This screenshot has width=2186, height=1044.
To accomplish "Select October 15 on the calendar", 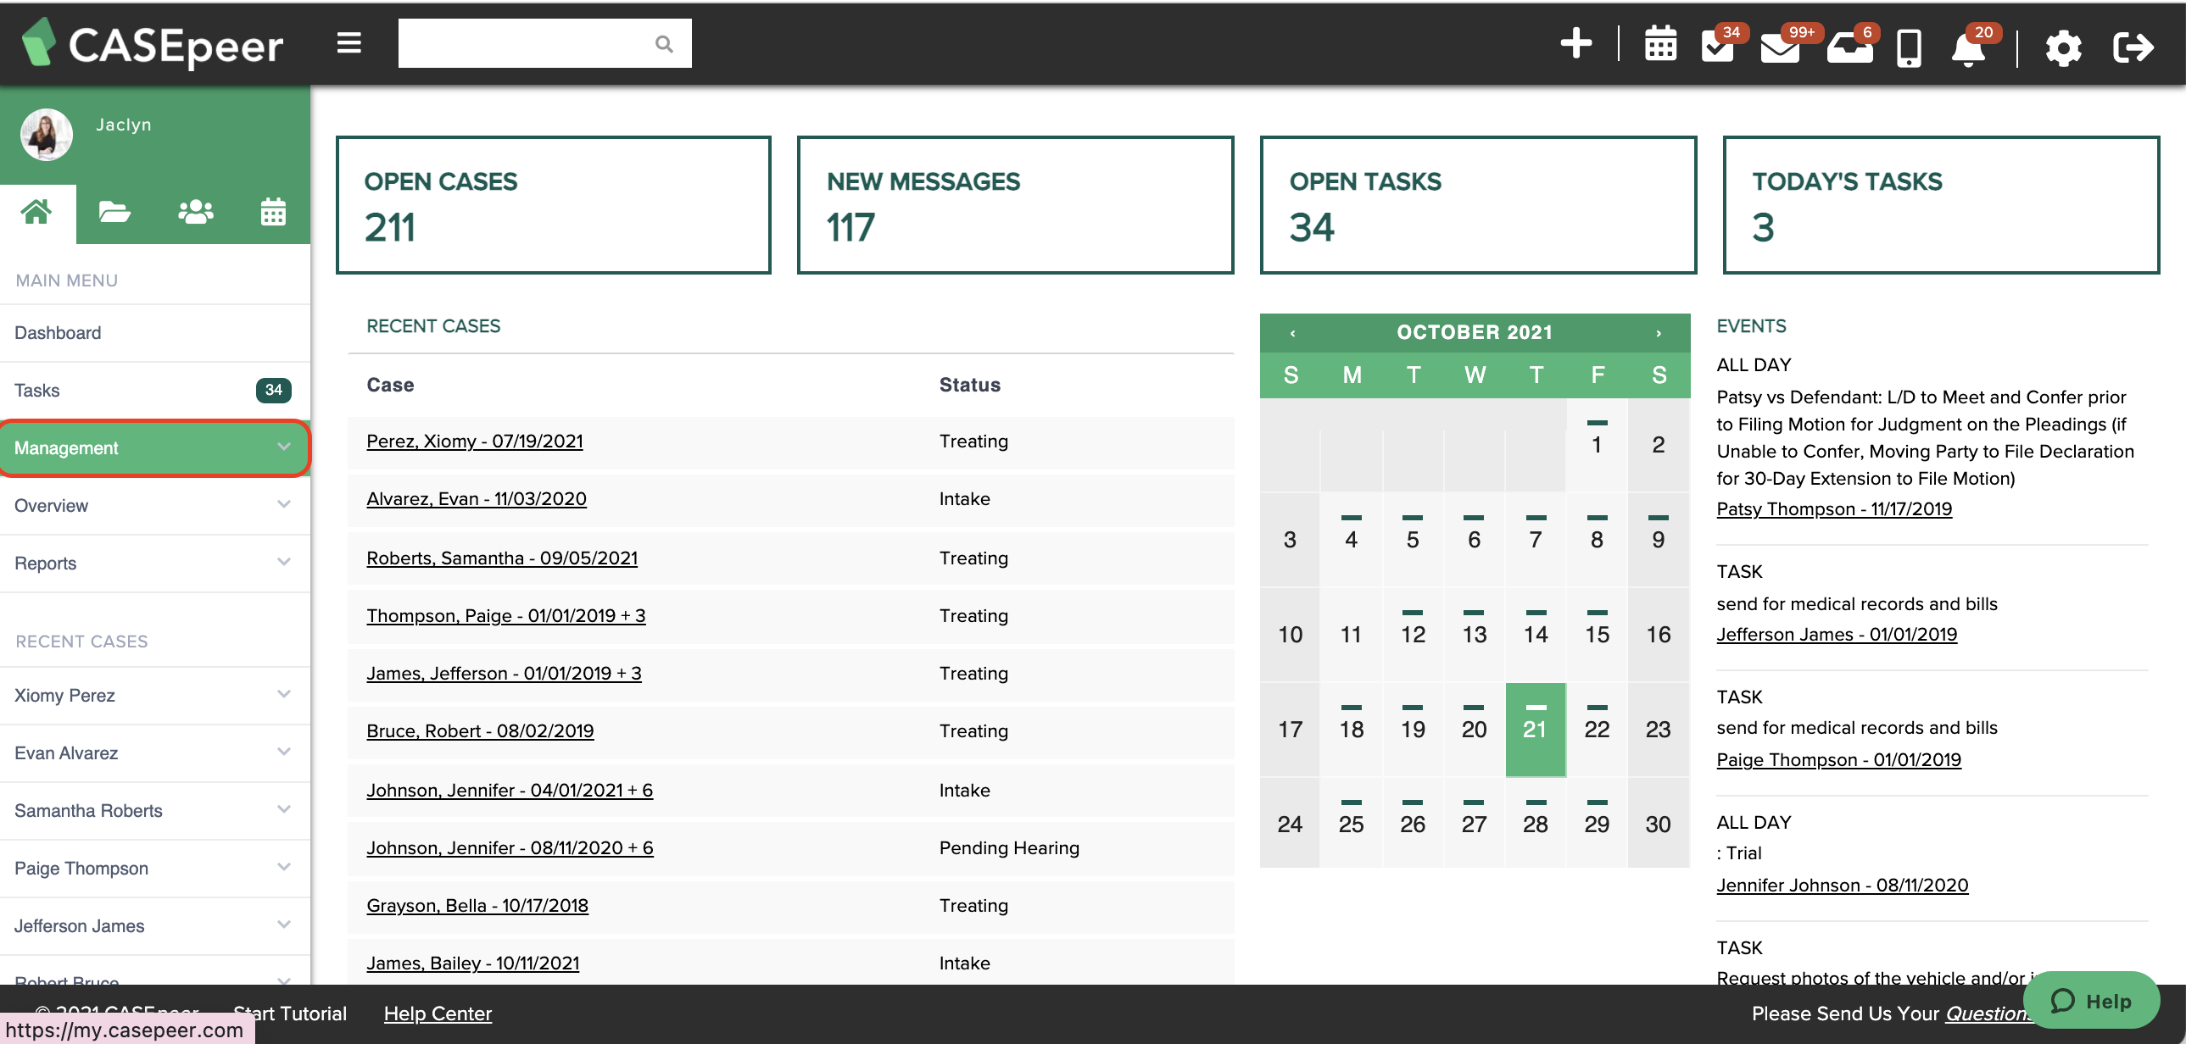I will (x=1596, y=635).
